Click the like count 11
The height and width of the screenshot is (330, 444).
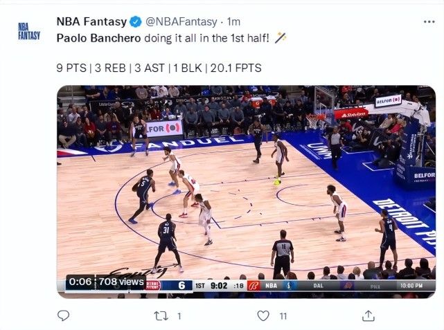pyautogui.click(x=283, y=316)
